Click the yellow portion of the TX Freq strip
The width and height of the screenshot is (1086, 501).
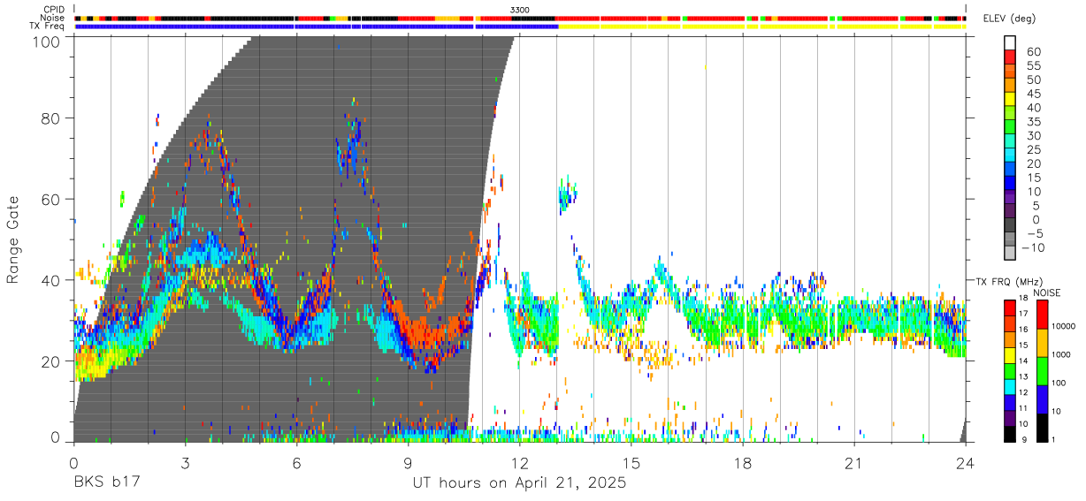[x=761, y=27]
